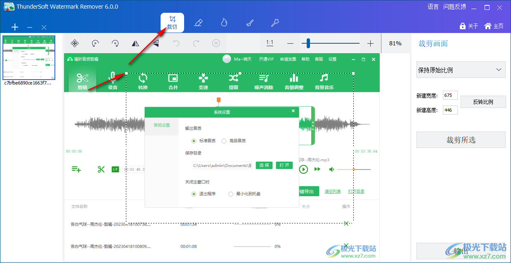Add a new image with the plus icon

tap(15, 27)
